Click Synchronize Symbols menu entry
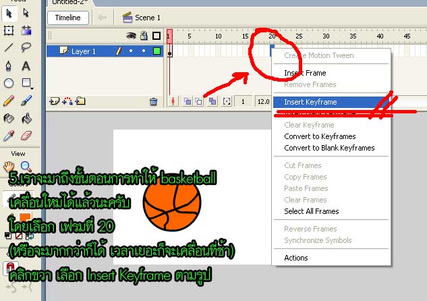This screenshot has width=427, height=301. tap(331, 240)
